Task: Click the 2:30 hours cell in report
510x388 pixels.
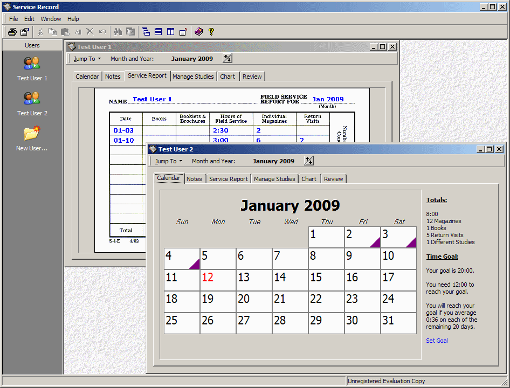Action: pyautogui.click(x=231, y=130)
